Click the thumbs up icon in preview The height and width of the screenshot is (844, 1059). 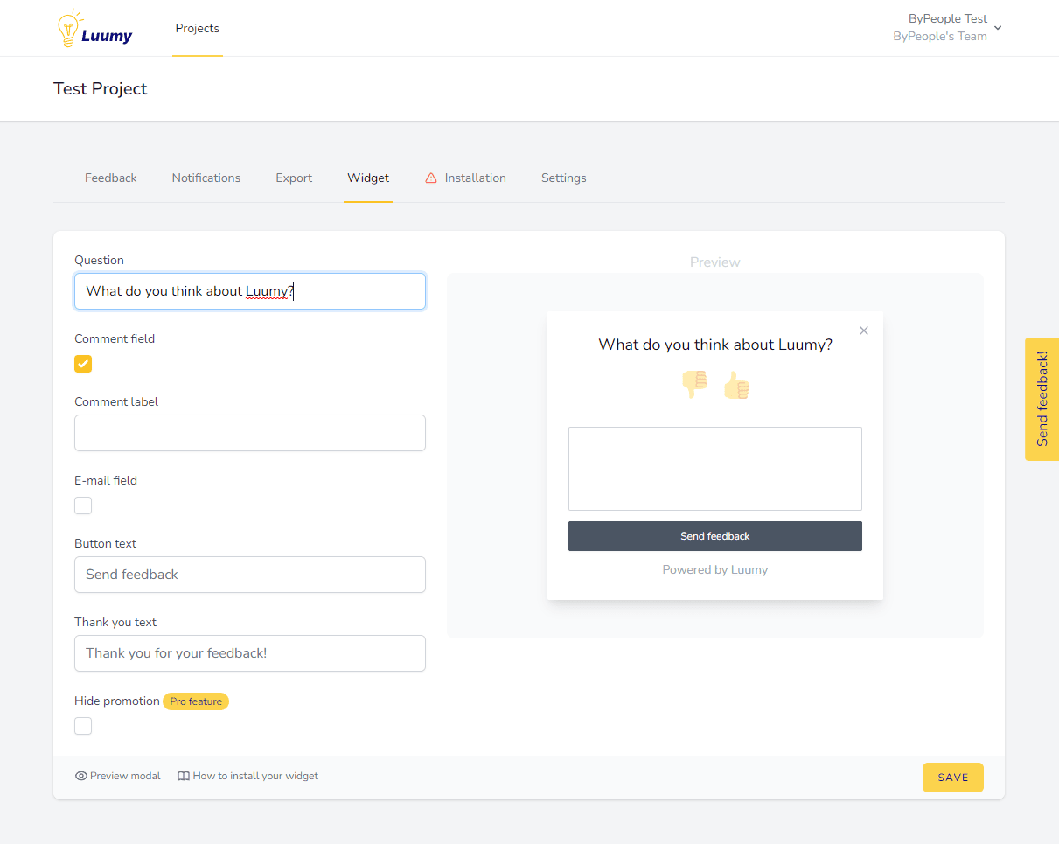coord(737,385)
